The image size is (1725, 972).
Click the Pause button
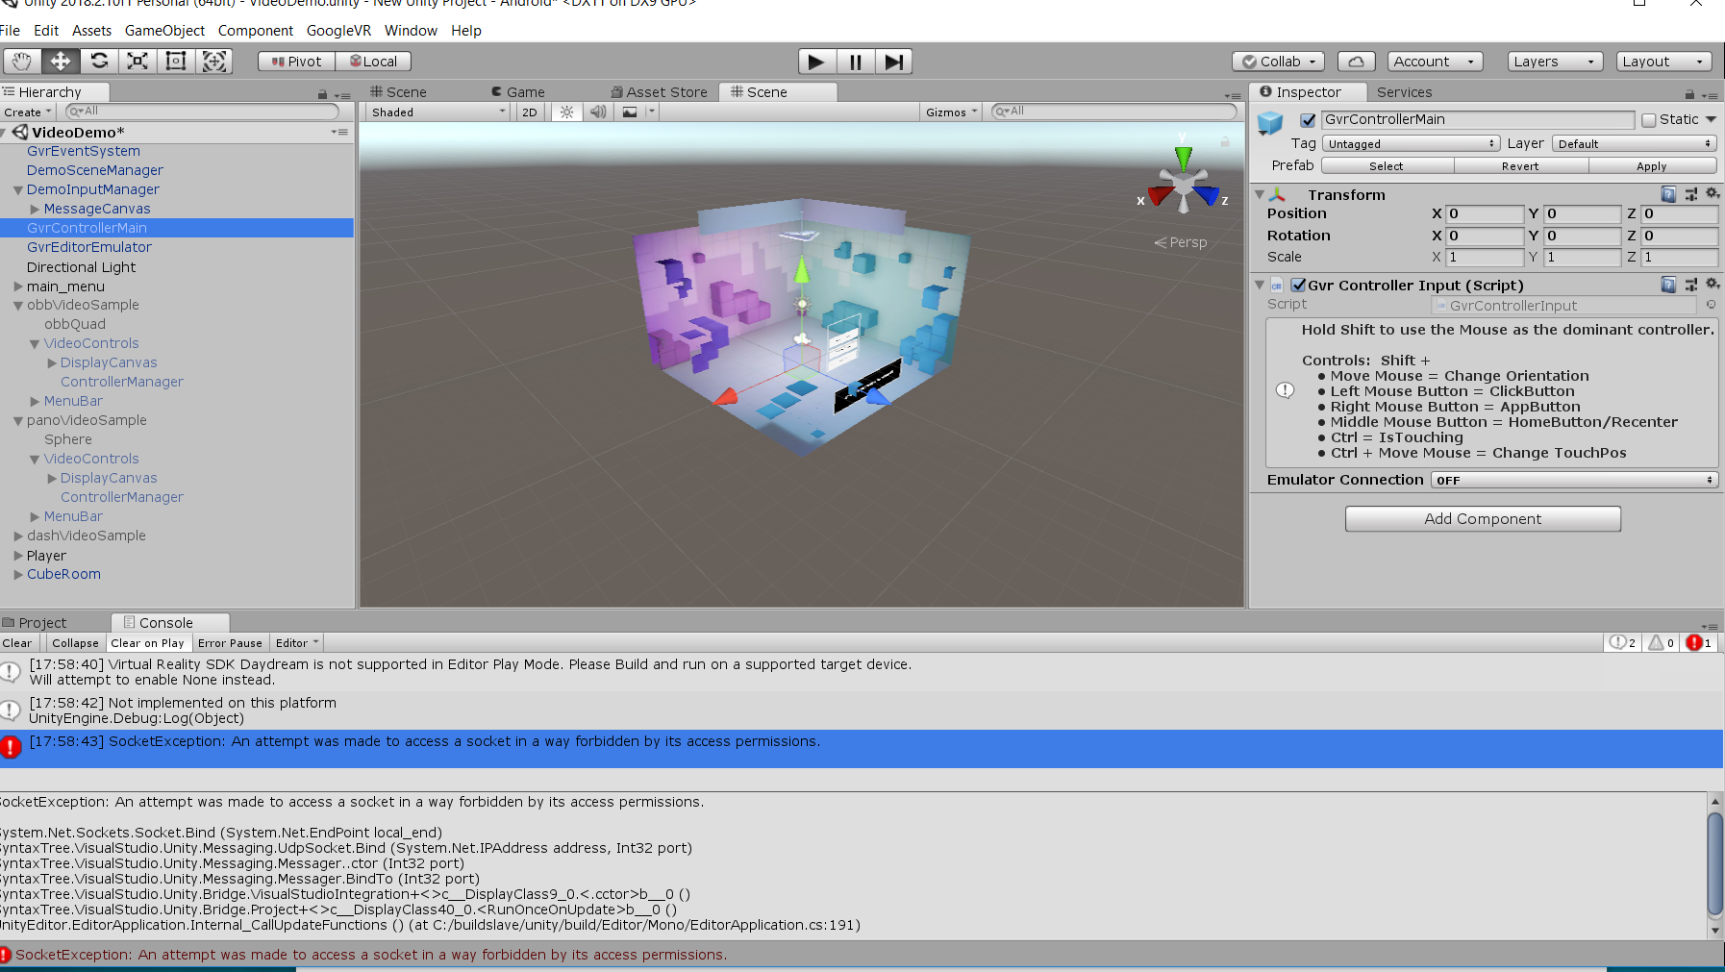click(x=855, y=61)
